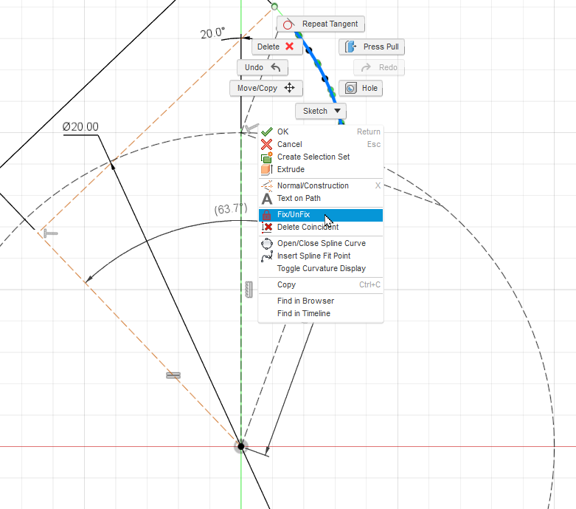Toggle Fix/UnFix constraint
Screen dimensions: 576x509
pyautogui.click(x=294, y=214)
